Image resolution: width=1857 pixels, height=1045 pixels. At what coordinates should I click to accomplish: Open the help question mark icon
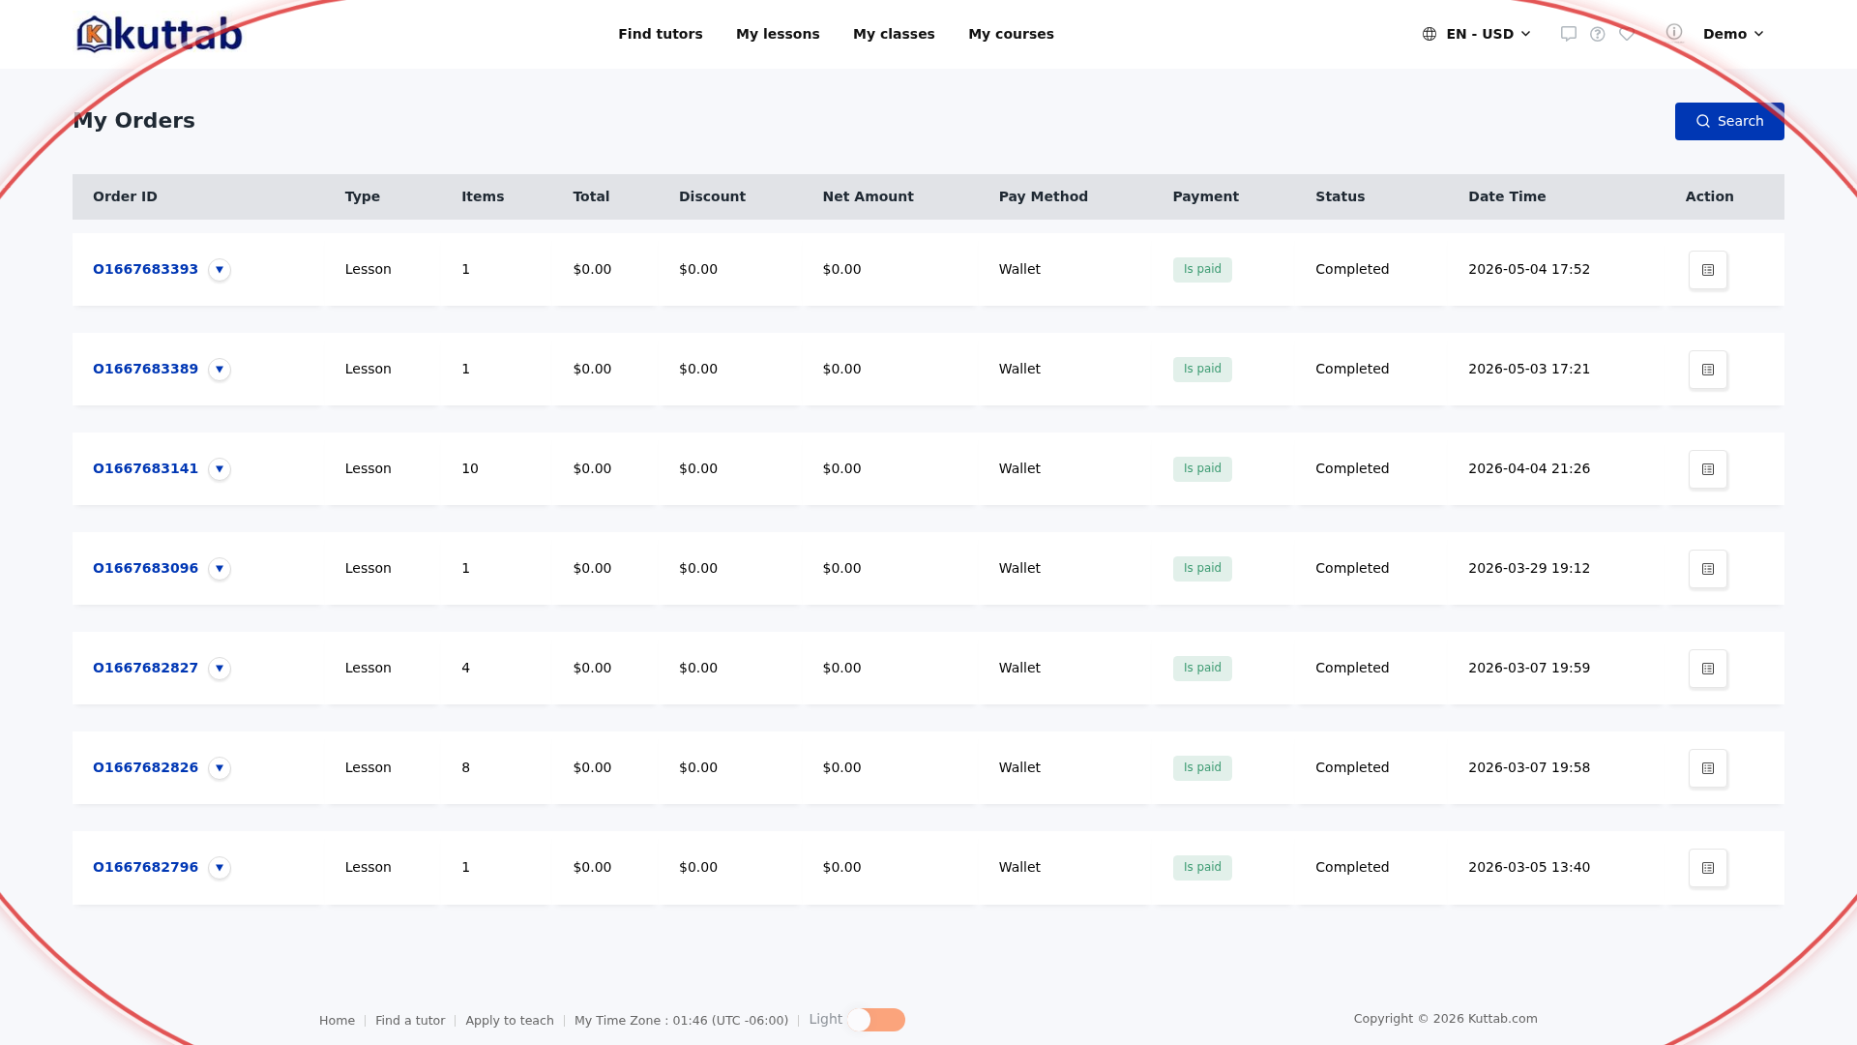click(x=1598, y=34)
